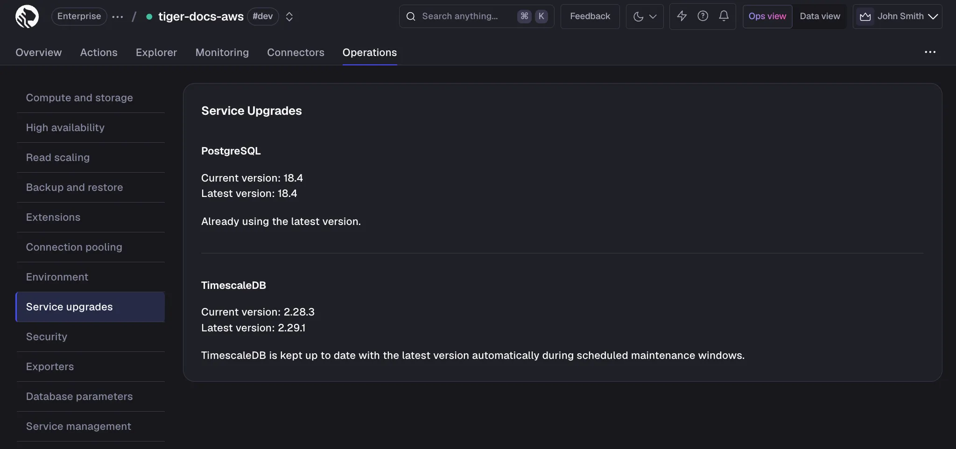Open Compute and storage settings
The height and width of the screenshot is (449, 956).
pyautogui.click(x=91, y=98)
